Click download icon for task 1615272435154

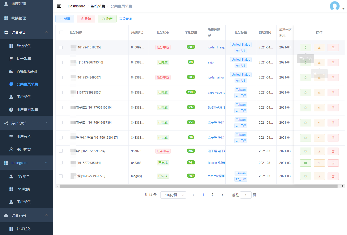tap(319, 163)
